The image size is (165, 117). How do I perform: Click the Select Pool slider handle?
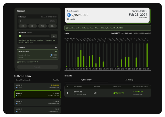tap(20, 36)
